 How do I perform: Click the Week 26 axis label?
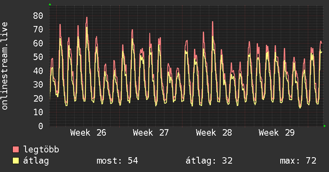pyautogui.click(x=88, y=133)
